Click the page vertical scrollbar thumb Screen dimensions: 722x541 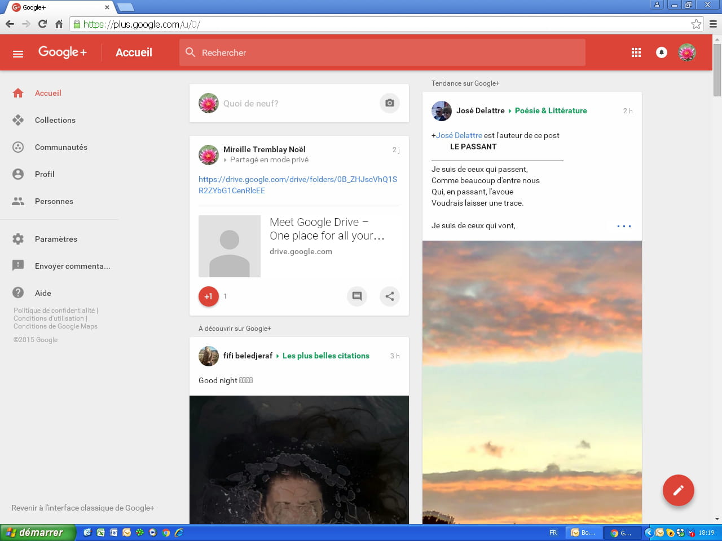coord(717,69)
